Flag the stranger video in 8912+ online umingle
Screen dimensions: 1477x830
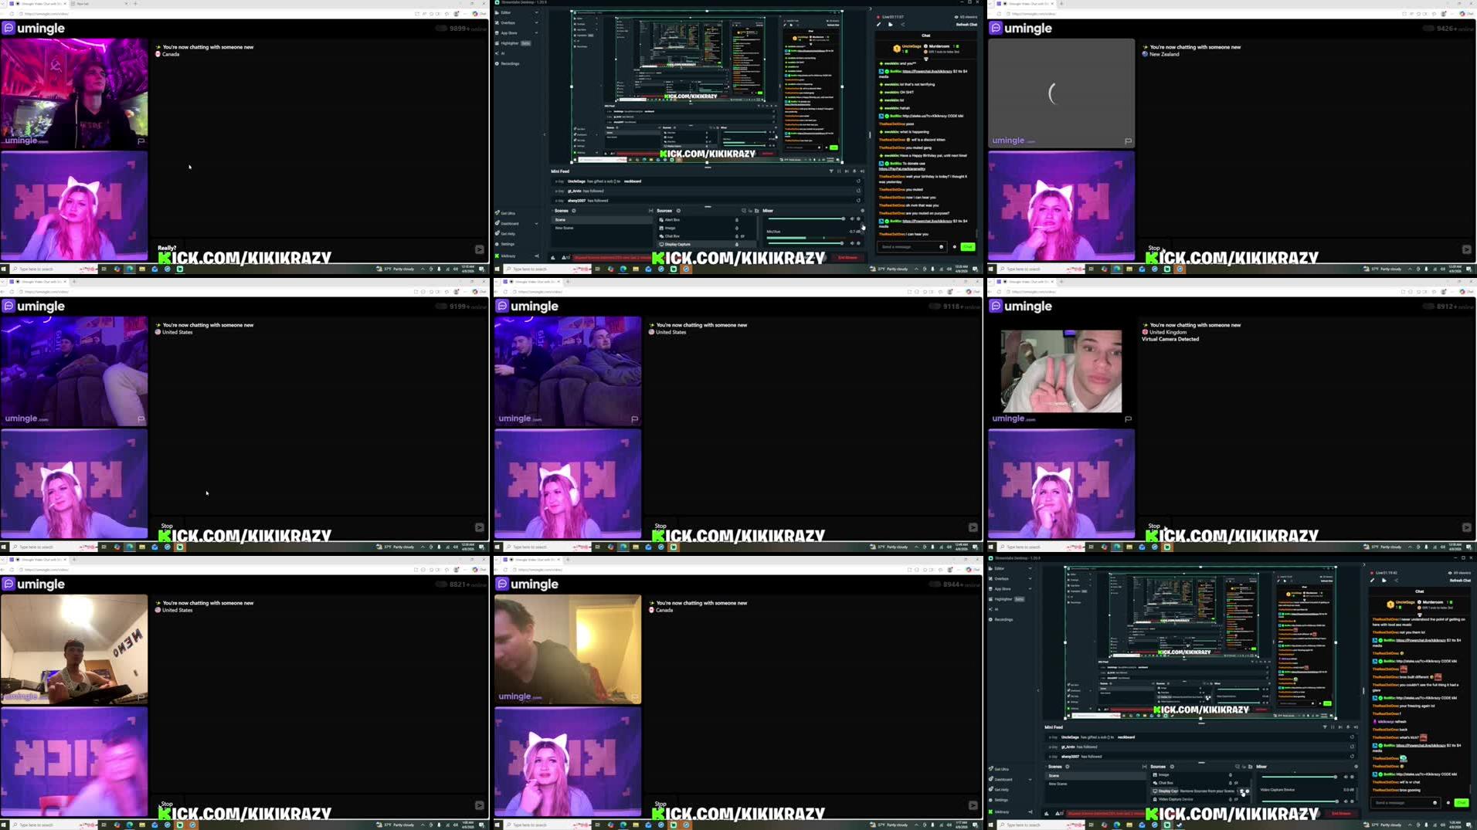[x=1128, y=419]
